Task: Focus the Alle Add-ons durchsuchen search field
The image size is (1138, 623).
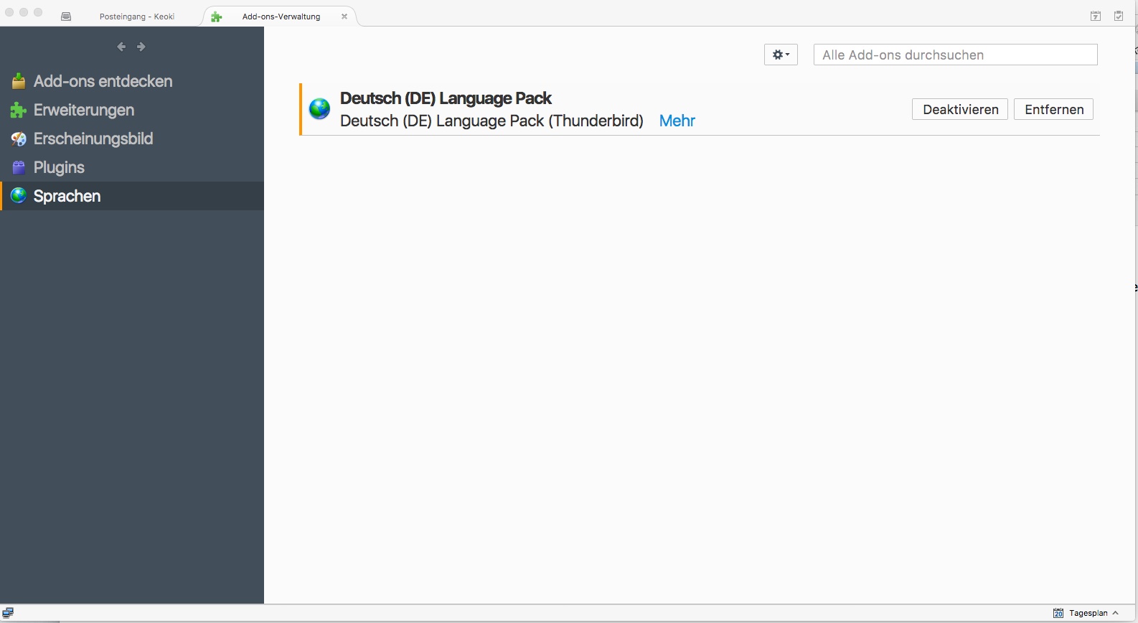Action: pyautogui.click(x=956, y=55)
